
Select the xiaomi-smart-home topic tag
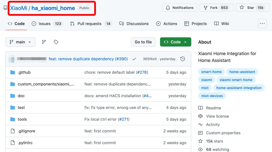[236, 80]
